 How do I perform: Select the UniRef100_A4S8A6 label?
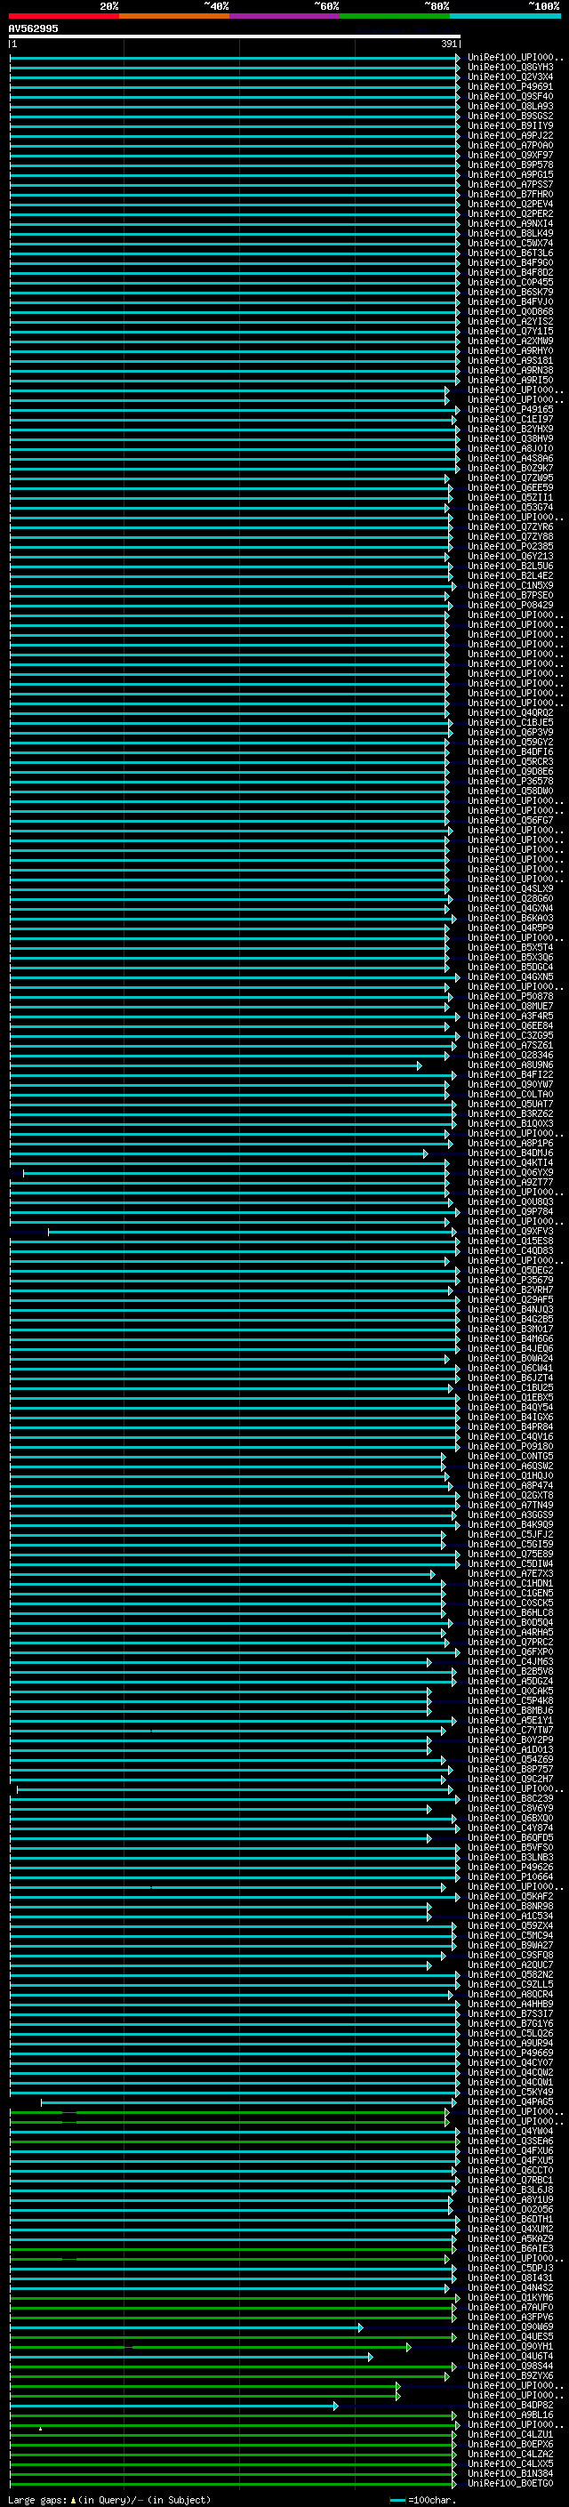coord(510,458)
